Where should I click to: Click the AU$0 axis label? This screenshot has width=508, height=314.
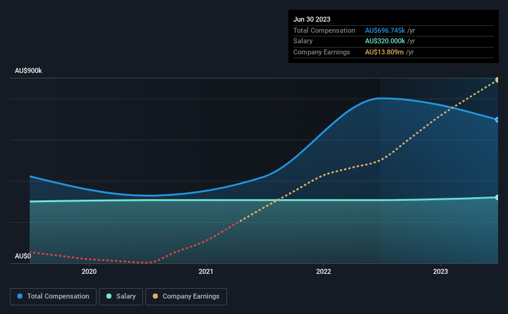pyautogui.click(x=23, y=256)
